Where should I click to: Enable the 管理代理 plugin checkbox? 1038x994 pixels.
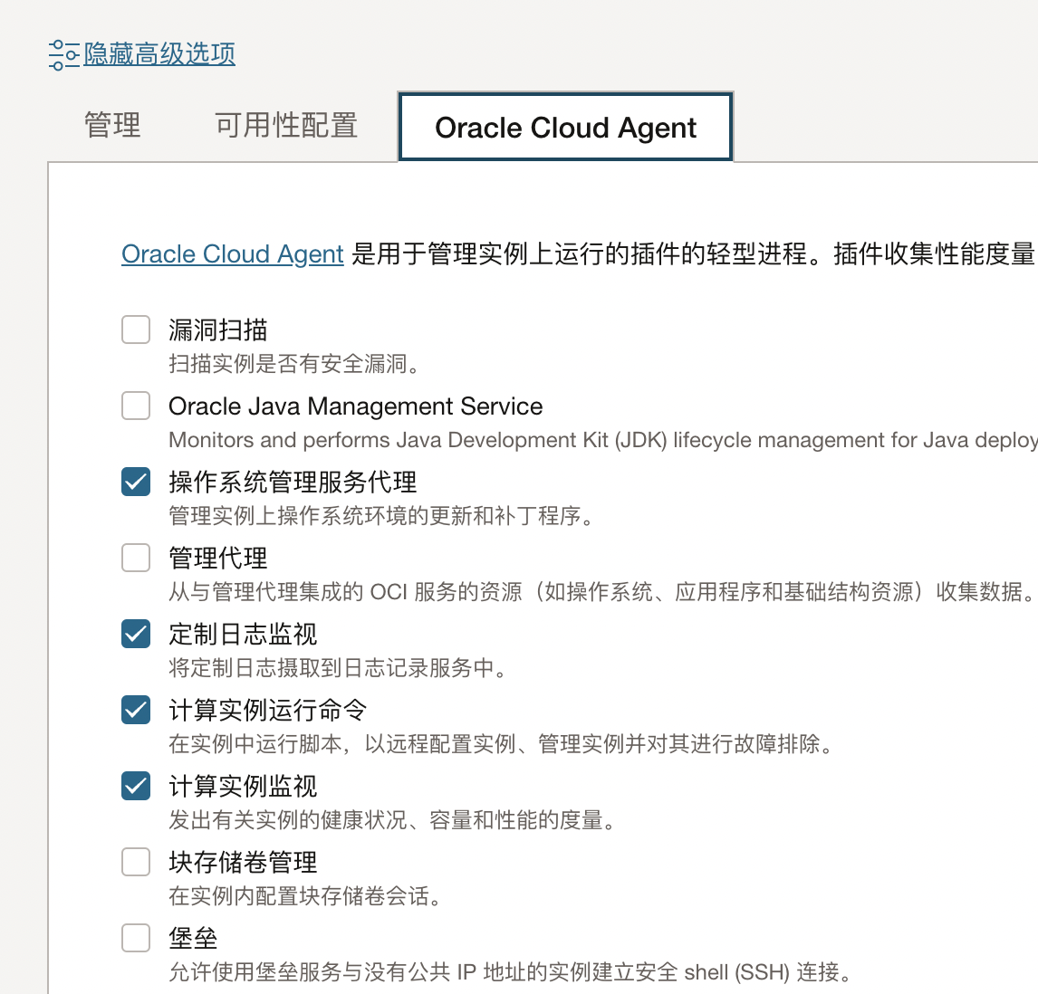click(x=136, y=558)
